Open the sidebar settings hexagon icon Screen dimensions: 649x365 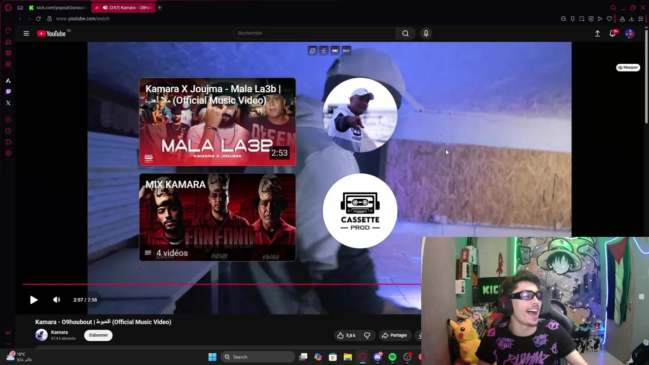pyautogui.click(x=8, y=153)
